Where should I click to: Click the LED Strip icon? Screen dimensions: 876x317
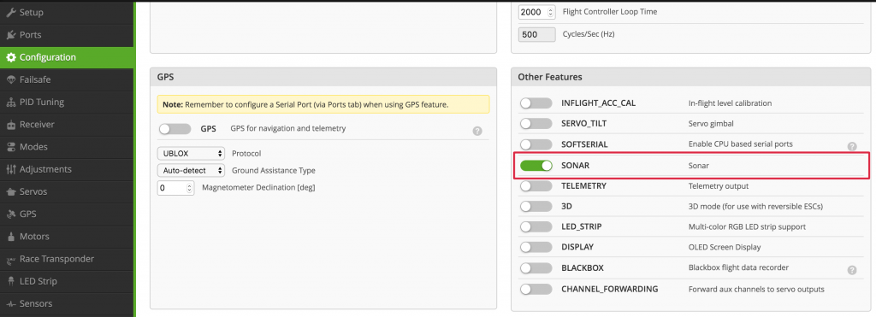click(x=10, y=281)
